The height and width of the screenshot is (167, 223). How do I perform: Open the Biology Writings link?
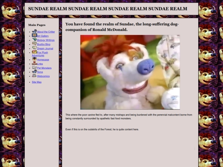(x=46, y=40)
